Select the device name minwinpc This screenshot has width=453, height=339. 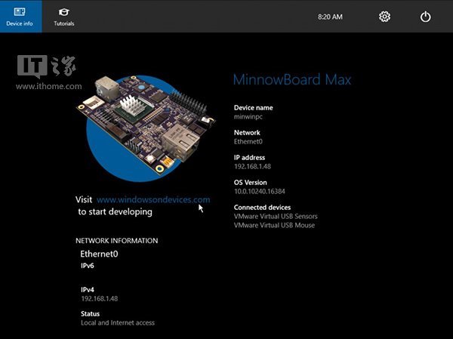coord(248,117)
